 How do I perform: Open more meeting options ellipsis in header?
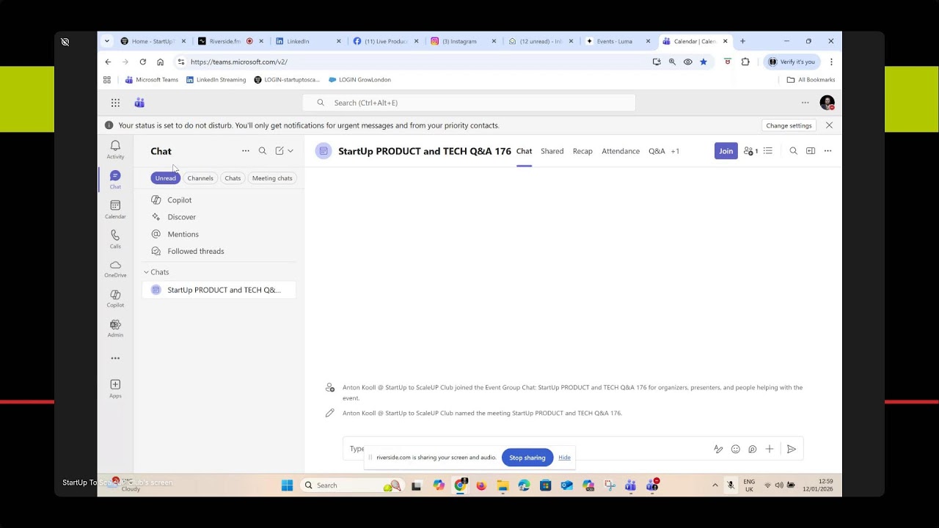(827, 151)
